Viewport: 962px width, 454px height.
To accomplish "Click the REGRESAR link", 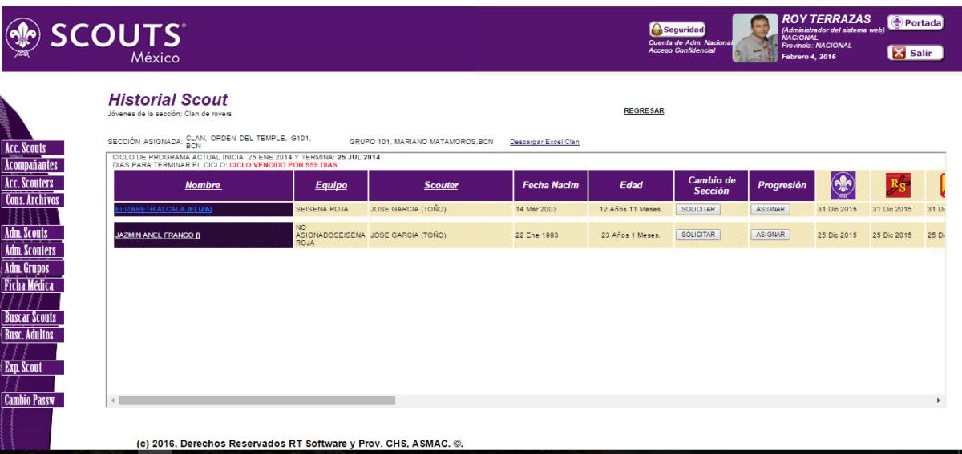I will pos(644,111).
